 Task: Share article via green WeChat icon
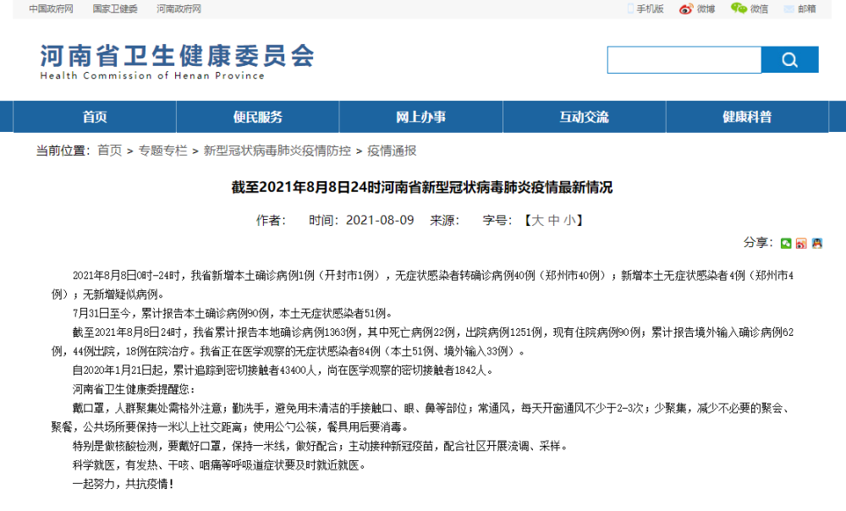point(786,244)
